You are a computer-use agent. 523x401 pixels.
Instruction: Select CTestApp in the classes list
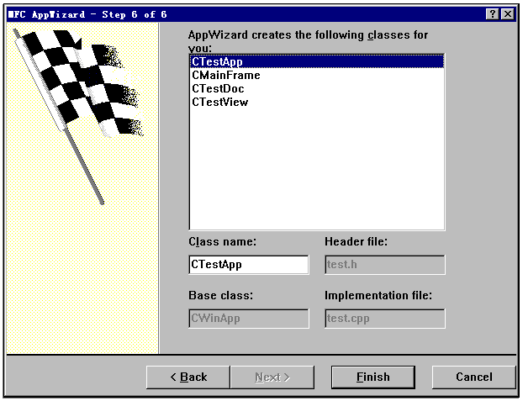click(317, 61)
